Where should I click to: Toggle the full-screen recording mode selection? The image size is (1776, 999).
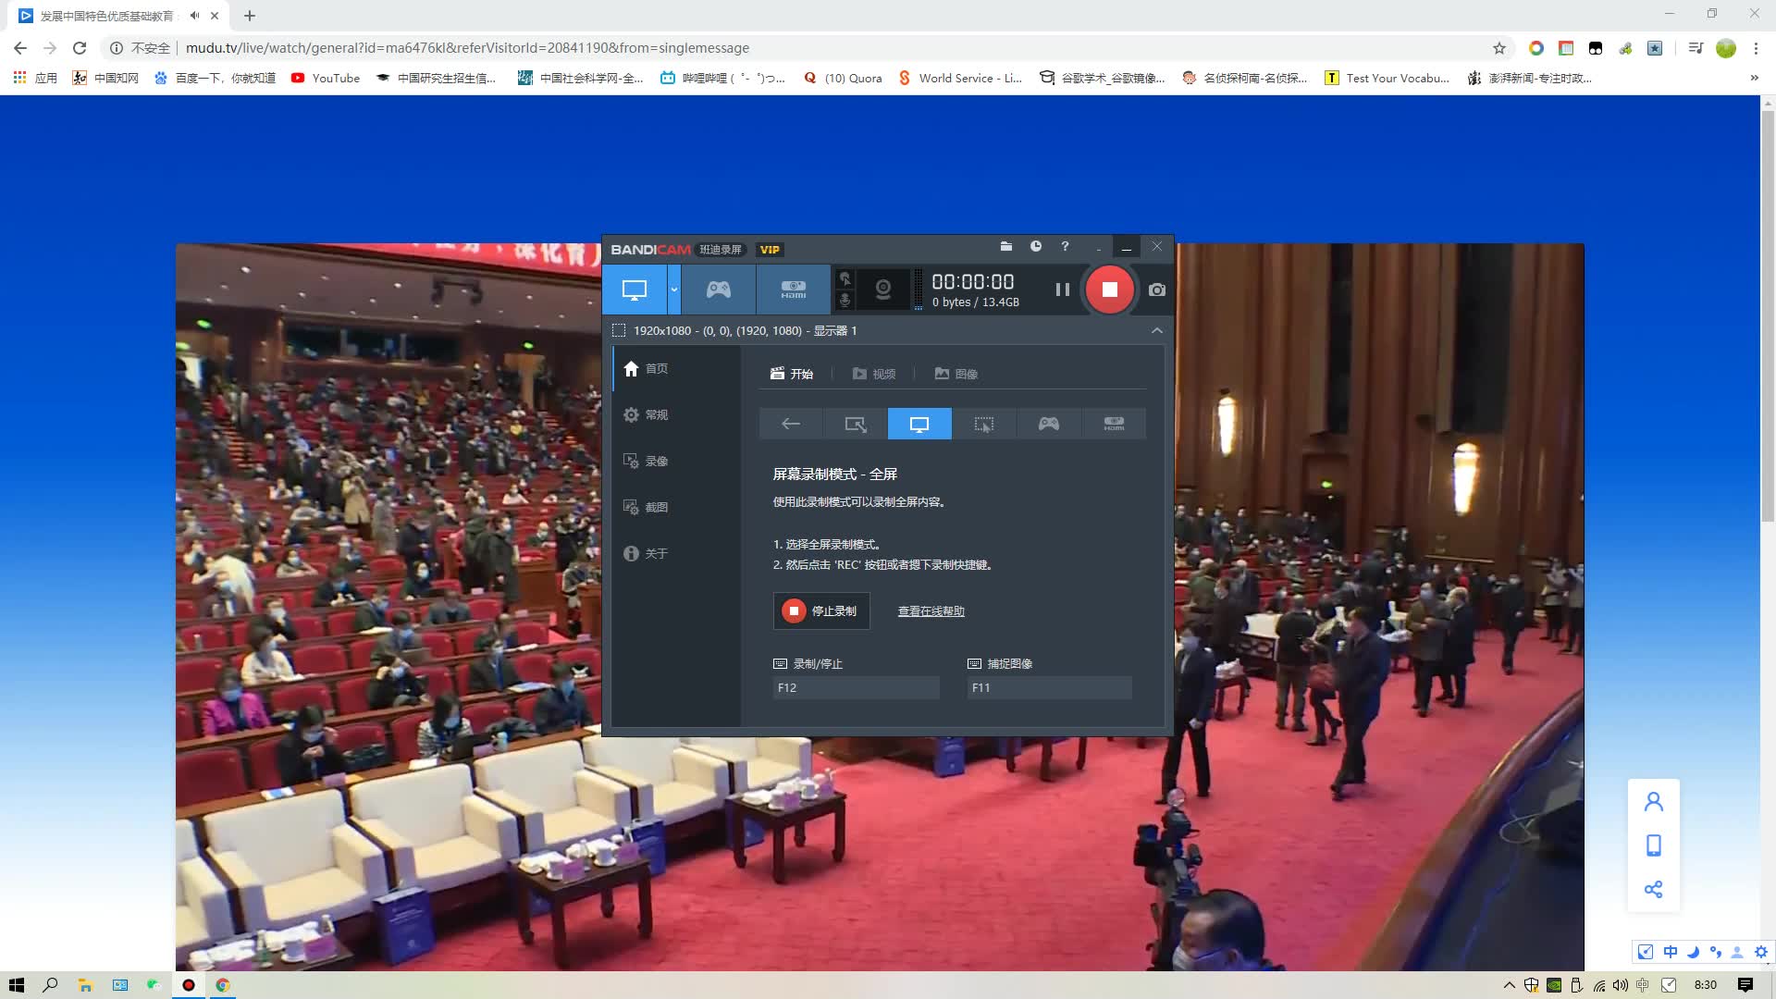(x=919, y=424)
